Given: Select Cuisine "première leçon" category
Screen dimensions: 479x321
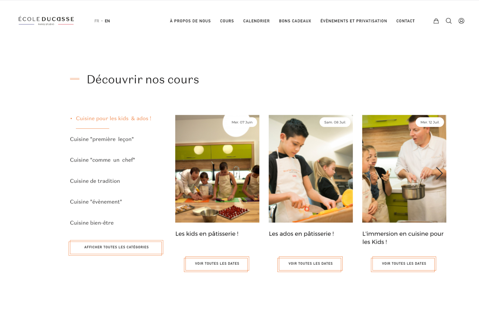Looking at the screenshot, I should [x=102, y=139].
